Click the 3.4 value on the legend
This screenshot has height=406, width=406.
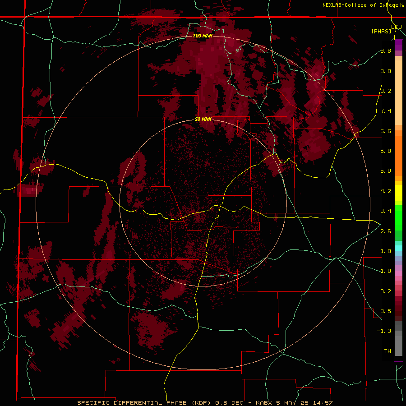(386, 211)
